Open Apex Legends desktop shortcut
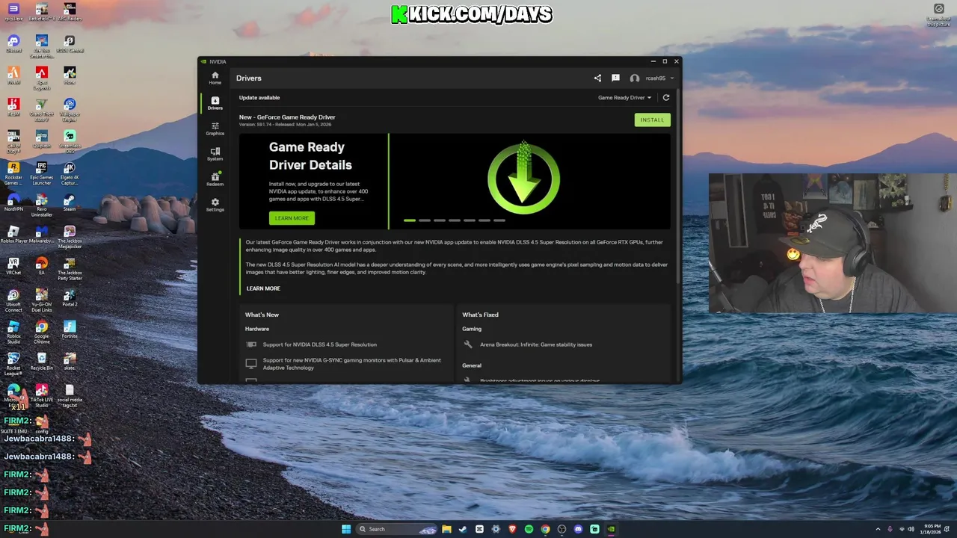Viewport: 957px width, 538px height. click(x=41, y=78)
